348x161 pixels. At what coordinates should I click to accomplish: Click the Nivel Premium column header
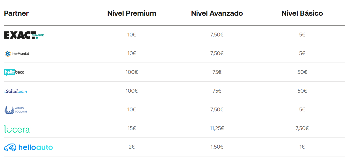[132, 13]
